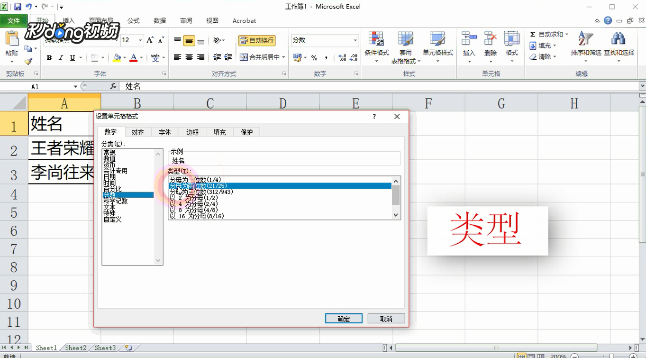This screenshot has height=358, width=646.
Task: Switch to the 对齐 tab in the dialog
Action: pos(138,132)
